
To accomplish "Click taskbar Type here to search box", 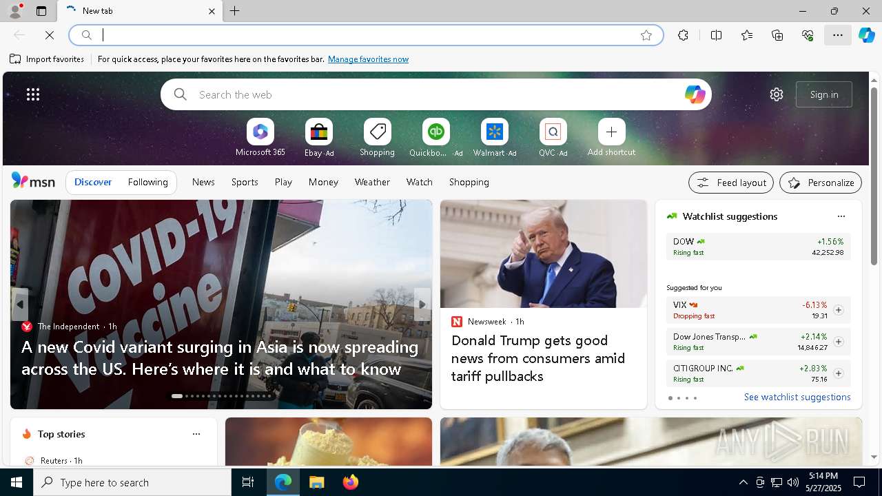I will tap(132, 482).
